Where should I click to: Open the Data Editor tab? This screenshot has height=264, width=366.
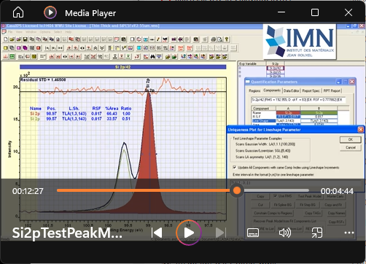pyautogui.click(x=291, y=90)
